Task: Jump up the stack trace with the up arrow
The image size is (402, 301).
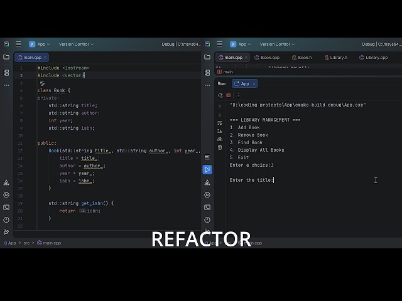Action: (x=220, y=107)
